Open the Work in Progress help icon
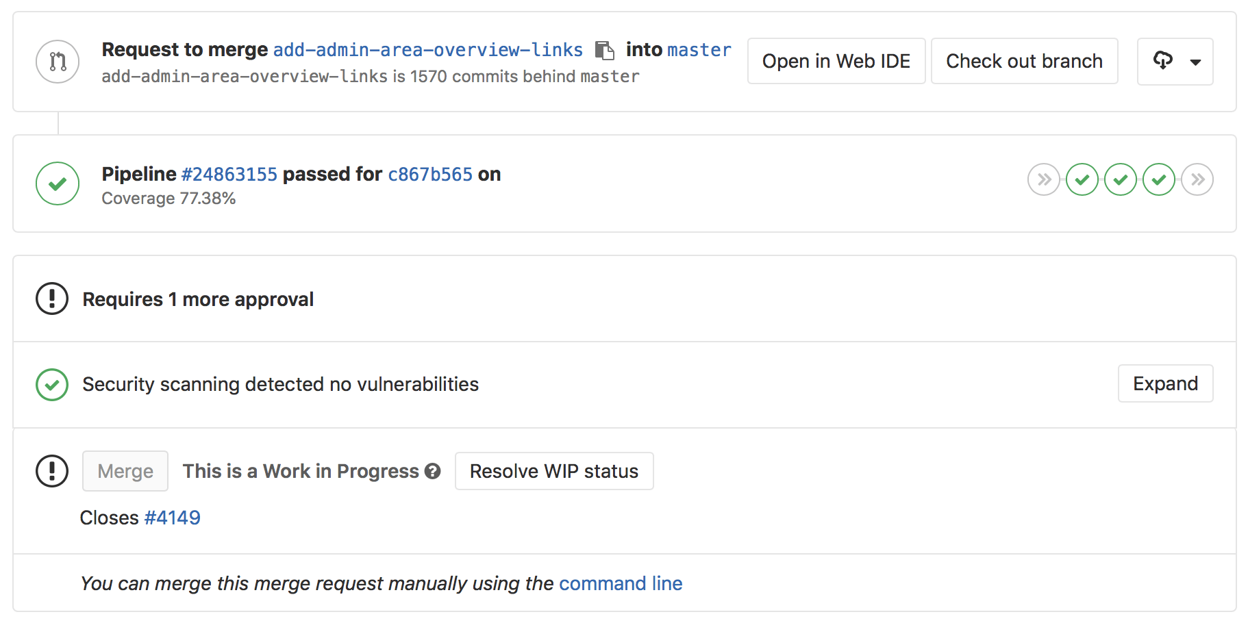1248x623 pixels. coord(432,471)
